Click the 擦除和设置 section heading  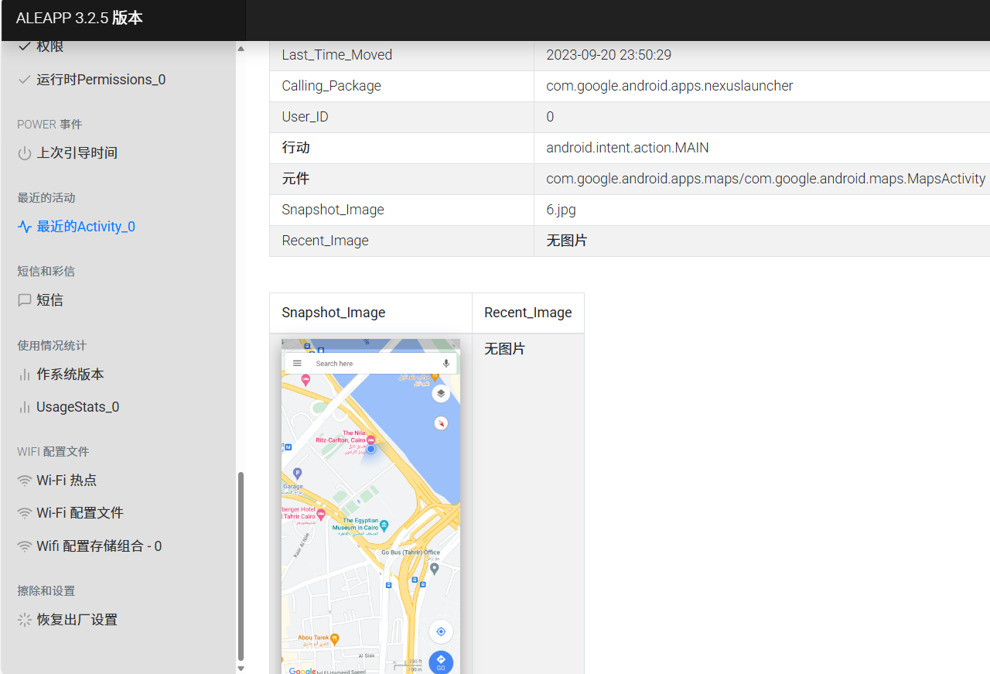(x=46, y=591)
